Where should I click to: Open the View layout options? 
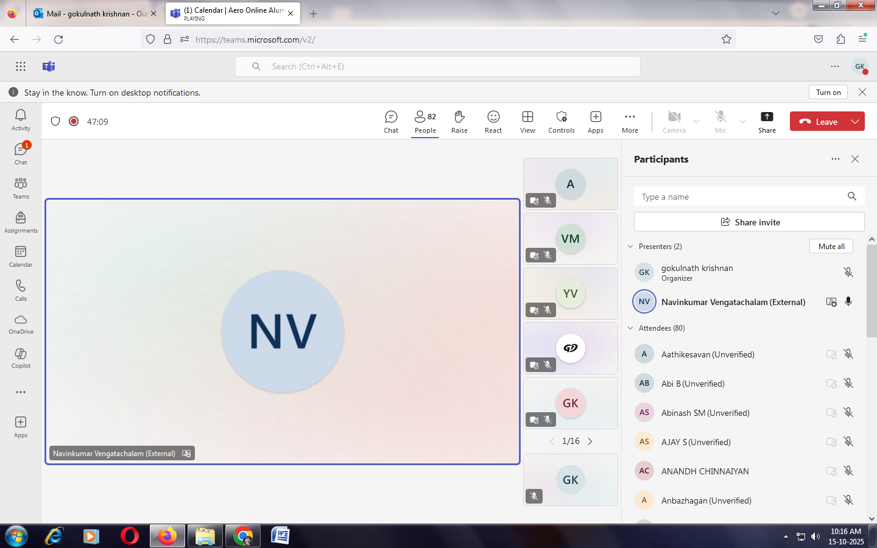[527, 121]
